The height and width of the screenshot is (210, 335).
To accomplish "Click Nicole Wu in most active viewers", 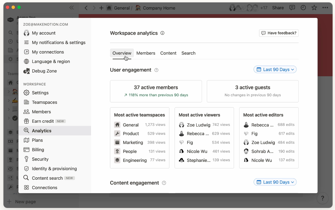I will 204,151.
